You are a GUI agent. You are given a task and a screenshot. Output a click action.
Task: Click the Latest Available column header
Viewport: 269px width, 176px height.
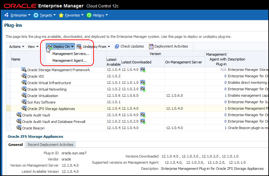(113, 62)
